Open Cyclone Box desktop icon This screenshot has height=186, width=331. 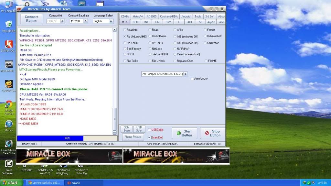coord(9,86)
